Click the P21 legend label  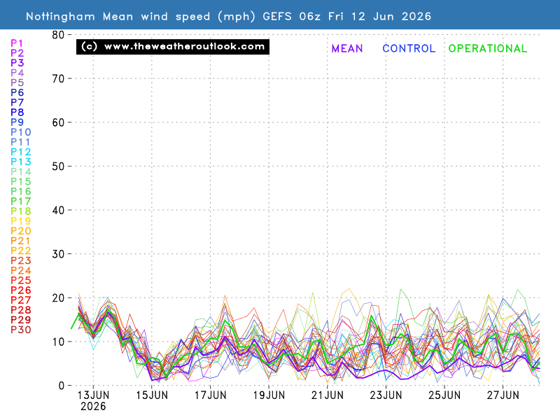[x=20, y=241]
